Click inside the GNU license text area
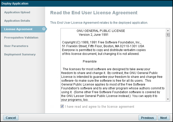The height and width of the screenshot is (122, 173). (x=113, y=77)
